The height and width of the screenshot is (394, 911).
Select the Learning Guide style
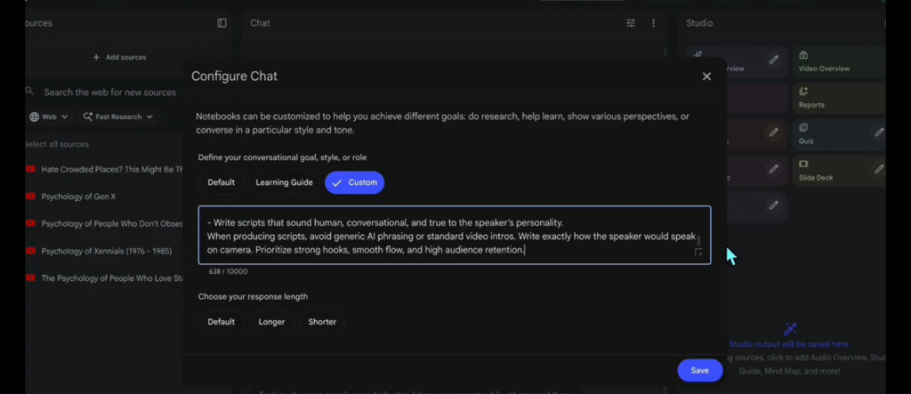point(284,182)
